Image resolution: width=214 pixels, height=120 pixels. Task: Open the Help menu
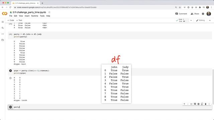[x=48, y=16]
